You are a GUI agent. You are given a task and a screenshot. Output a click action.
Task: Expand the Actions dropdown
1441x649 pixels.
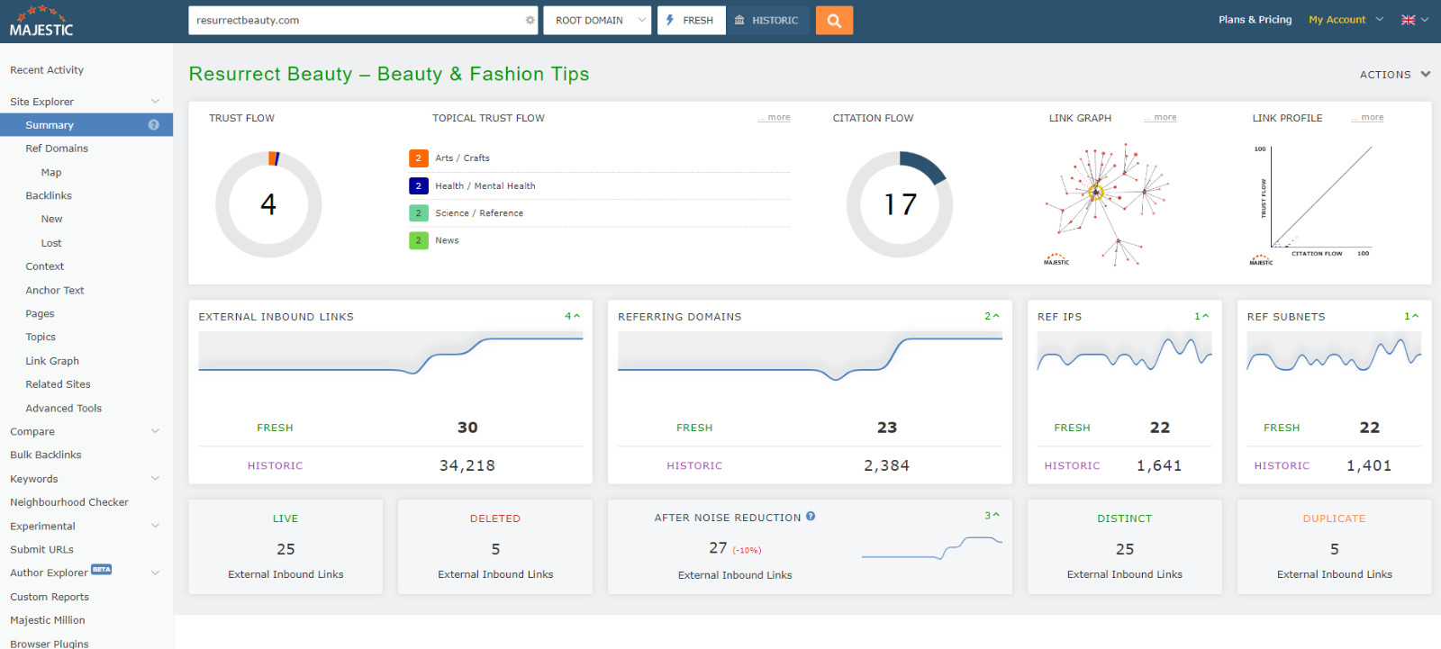tap(1395, 75)
